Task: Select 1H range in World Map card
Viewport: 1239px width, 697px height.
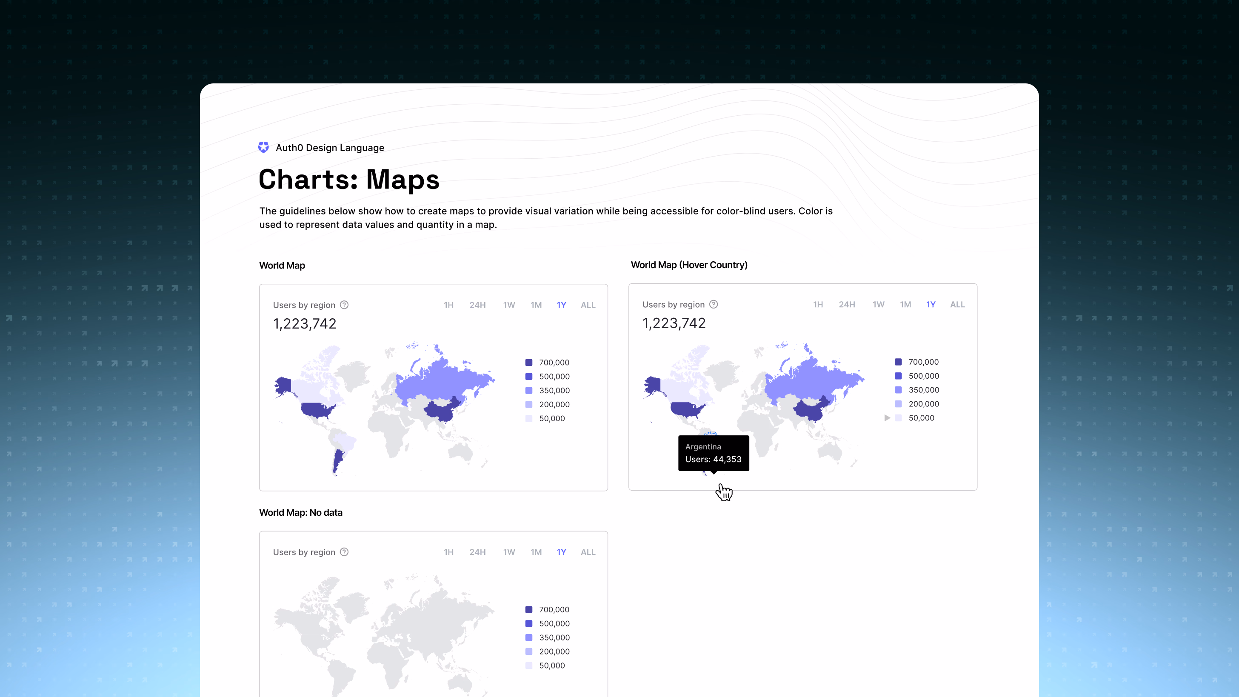Action: (x=448, y=305)
